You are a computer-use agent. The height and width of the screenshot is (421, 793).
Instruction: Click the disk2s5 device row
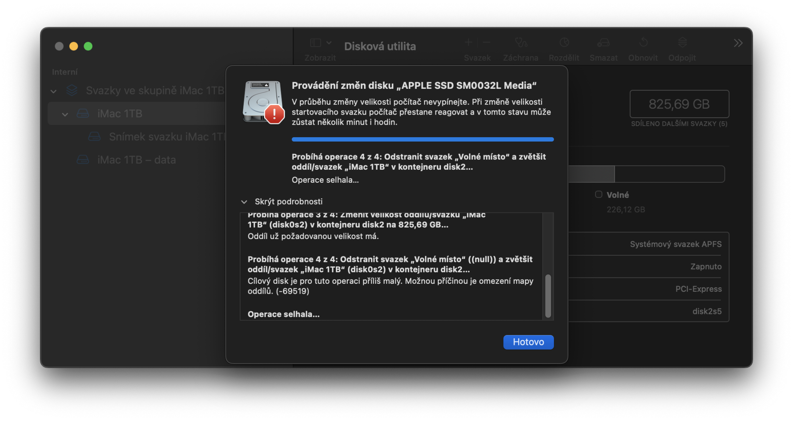(649, 311)
